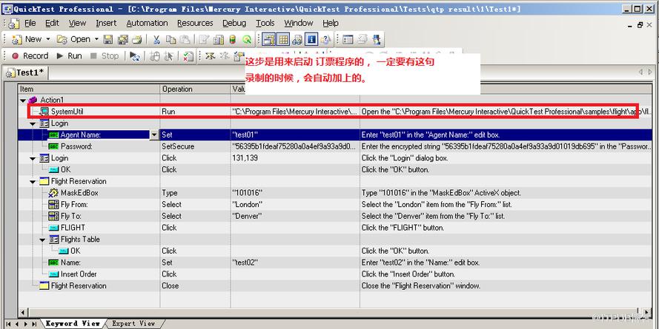Screen dimensions: 659x329
Task: Collapse the Flights Table node
Action: coord(42,240)
